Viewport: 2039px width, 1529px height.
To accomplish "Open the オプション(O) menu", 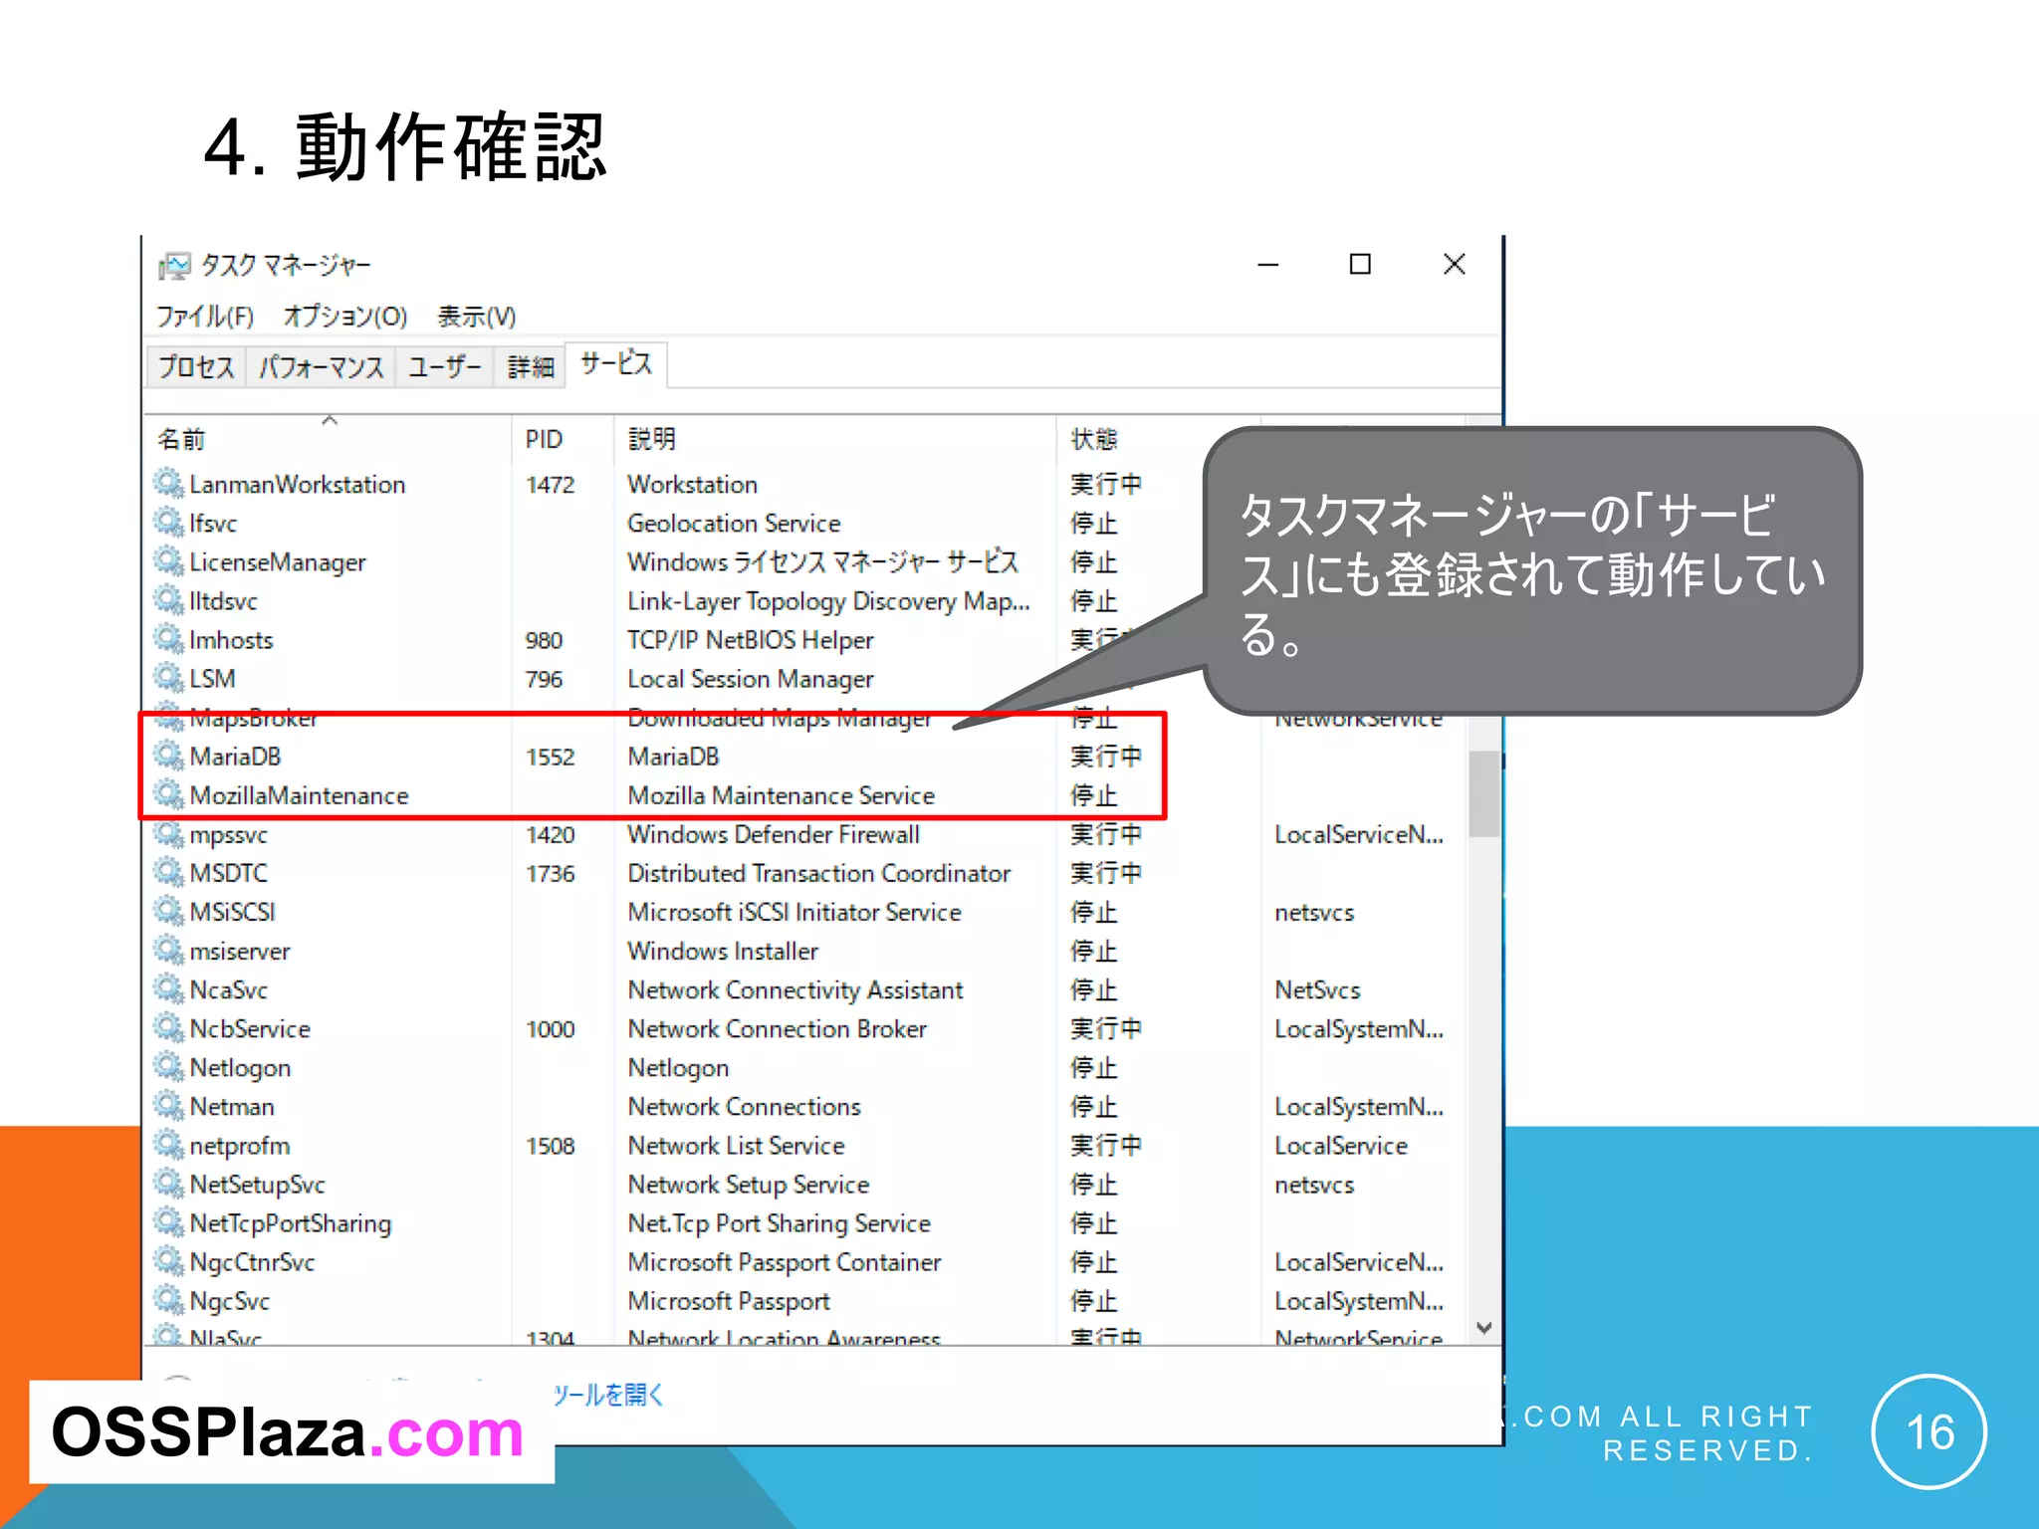I will pos(344,317).
